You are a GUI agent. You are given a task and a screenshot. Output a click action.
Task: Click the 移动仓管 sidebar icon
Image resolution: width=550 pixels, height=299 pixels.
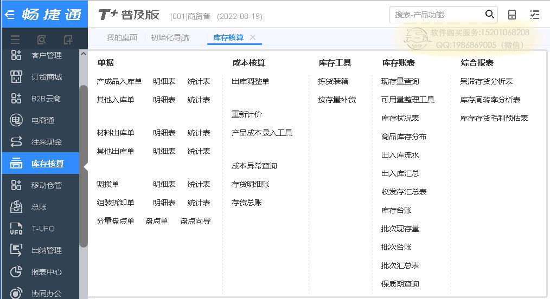click(16, 185)
